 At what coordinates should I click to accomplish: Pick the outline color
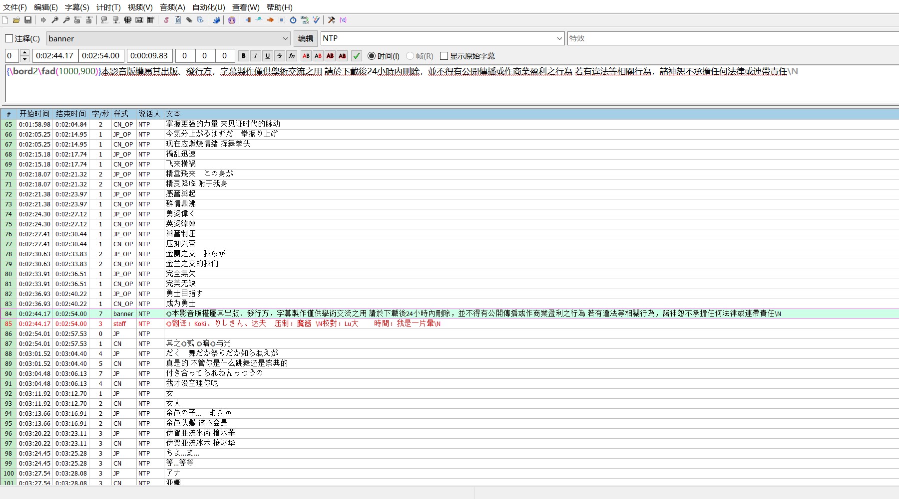330,56
